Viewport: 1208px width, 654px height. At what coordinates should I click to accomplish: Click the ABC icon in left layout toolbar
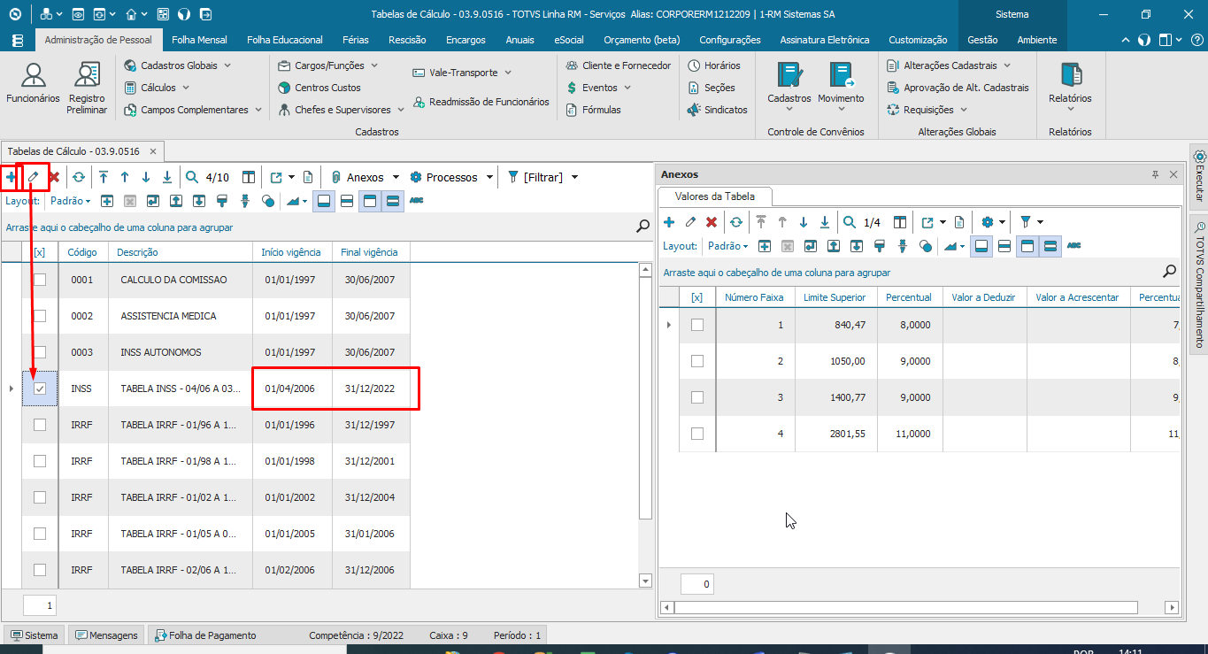(x=416, y=201)
